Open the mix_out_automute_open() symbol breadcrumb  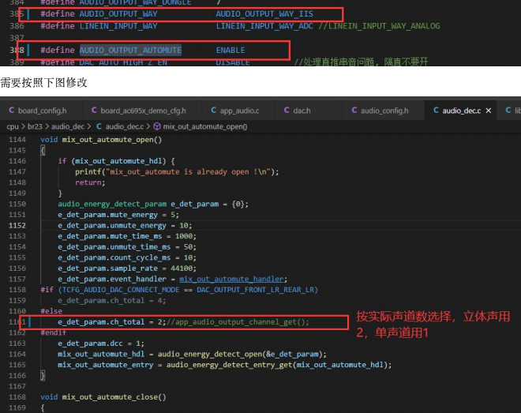tap(205, 126)
